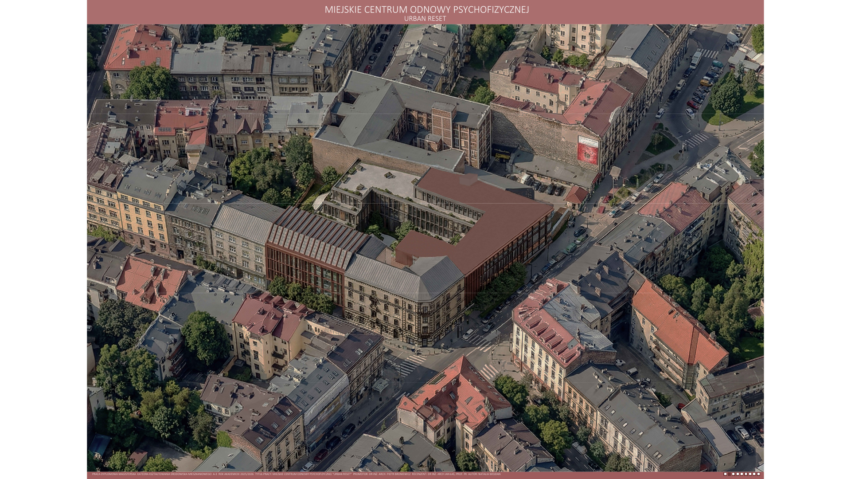
Task: Select the fourth page indicator square
Action: 738,474
